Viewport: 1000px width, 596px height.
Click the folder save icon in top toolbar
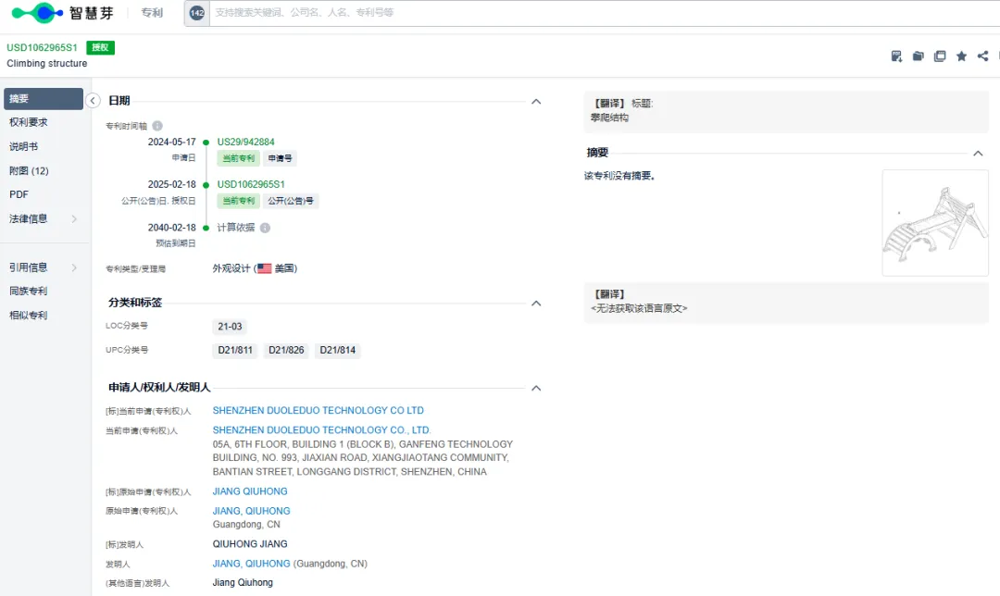pos(918,56)
